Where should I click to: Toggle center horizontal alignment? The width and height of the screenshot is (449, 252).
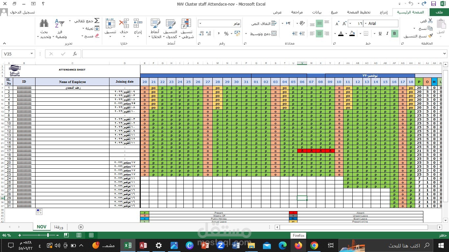coord(319,33)
